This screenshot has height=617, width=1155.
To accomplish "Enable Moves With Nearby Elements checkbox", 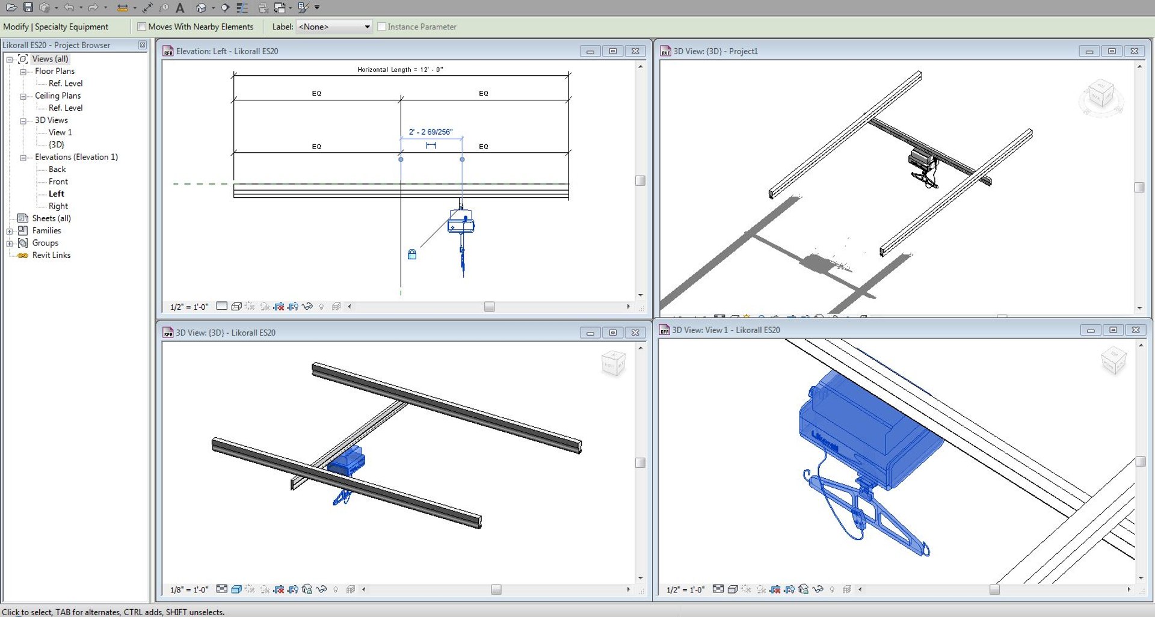I will coord(142,26).
